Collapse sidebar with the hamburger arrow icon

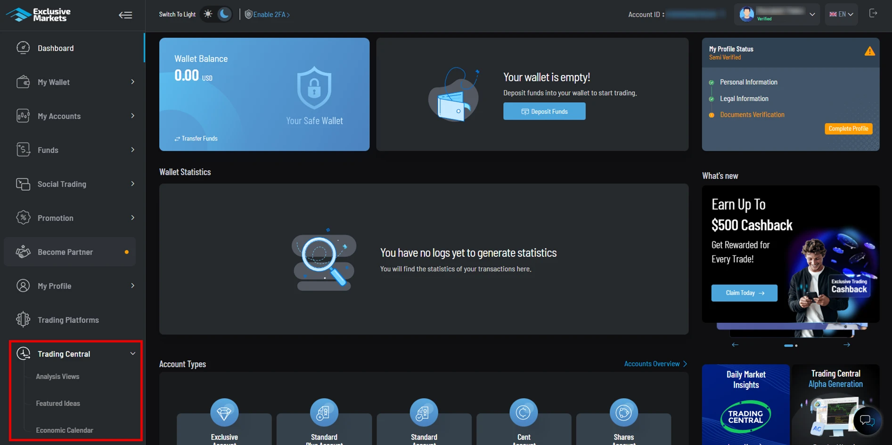[x=125, y=15]
